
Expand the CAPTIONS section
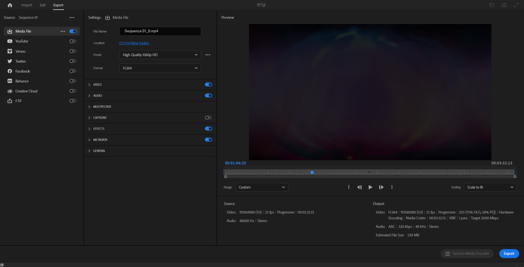tap(89, 118)
